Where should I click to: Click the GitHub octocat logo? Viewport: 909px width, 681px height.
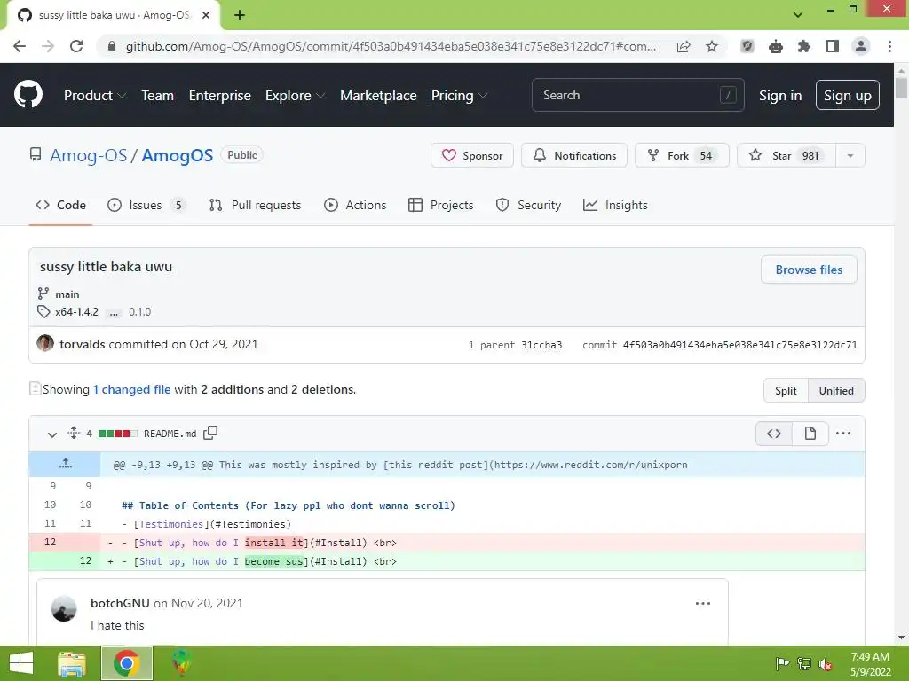point(28,95)
